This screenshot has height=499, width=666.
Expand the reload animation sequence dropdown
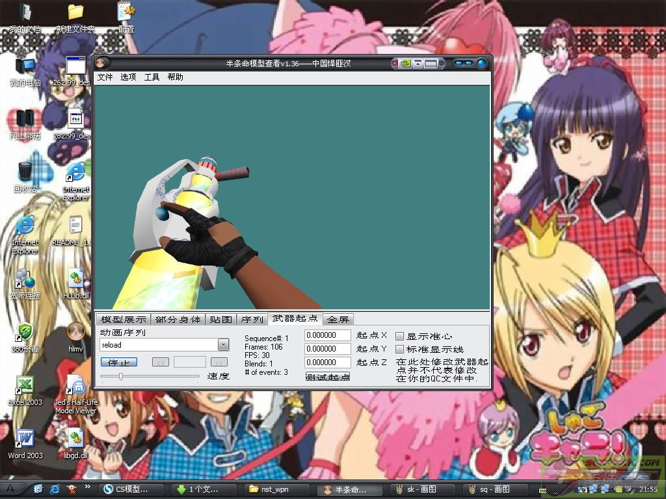point(223,345)
